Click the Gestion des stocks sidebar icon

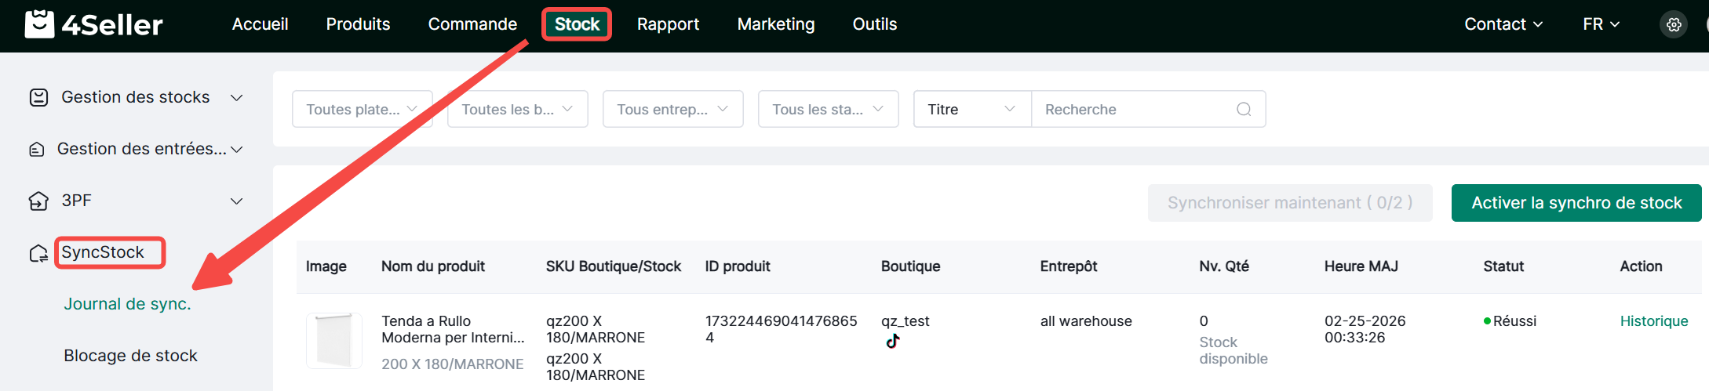[x=38, y=97]
